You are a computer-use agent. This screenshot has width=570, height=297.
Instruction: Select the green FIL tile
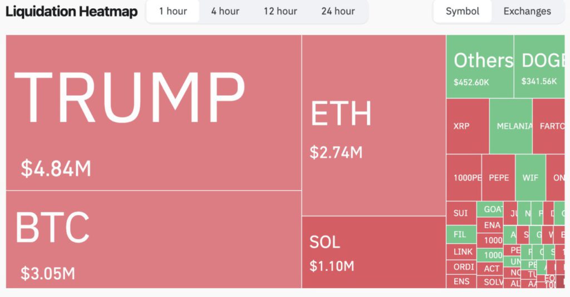point(461,234)
